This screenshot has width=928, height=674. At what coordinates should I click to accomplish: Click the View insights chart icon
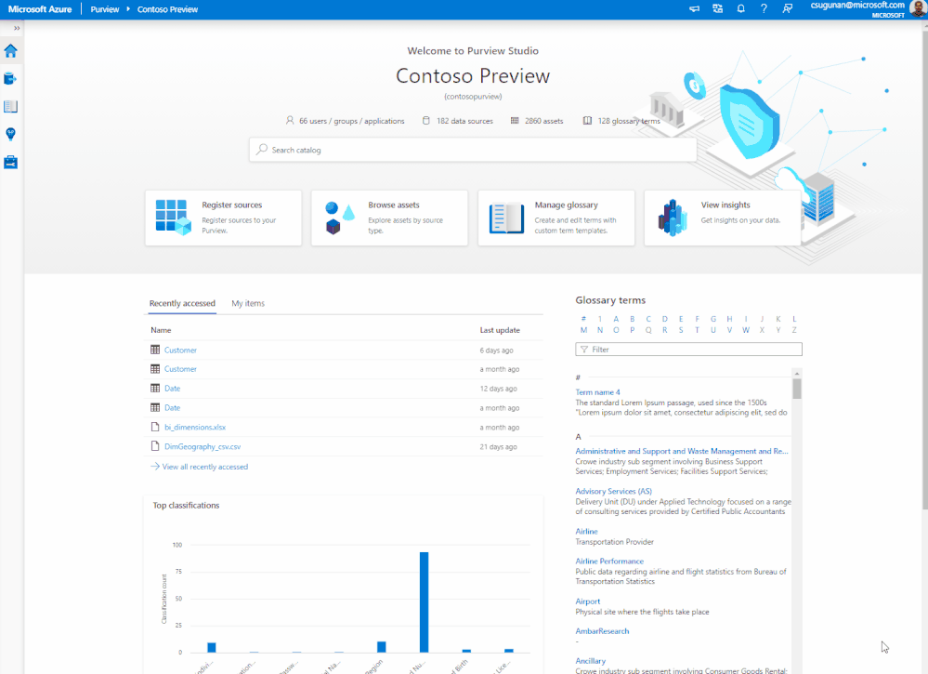click(673, 218)
